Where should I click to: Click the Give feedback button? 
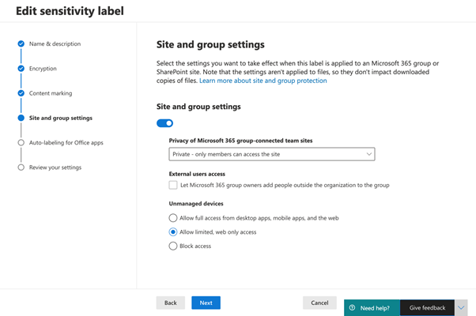[427, 308]
